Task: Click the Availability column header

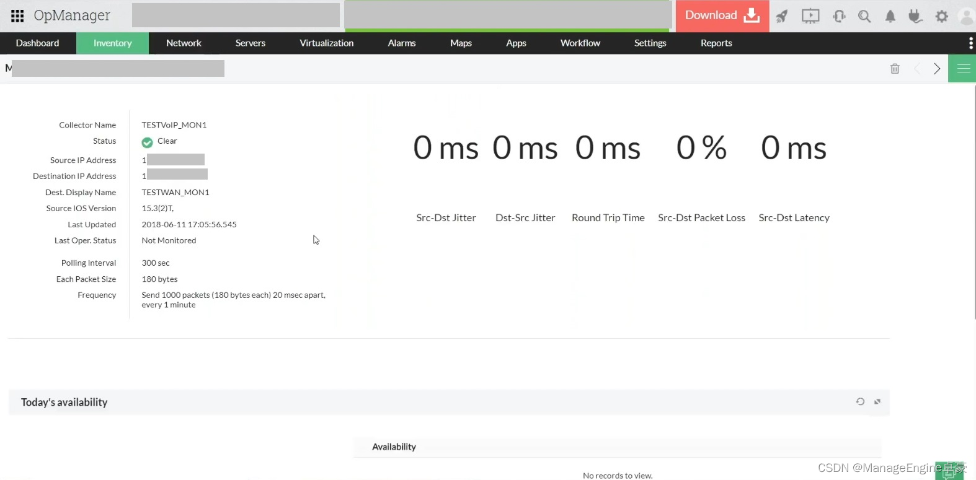Action: pos(394,447)
